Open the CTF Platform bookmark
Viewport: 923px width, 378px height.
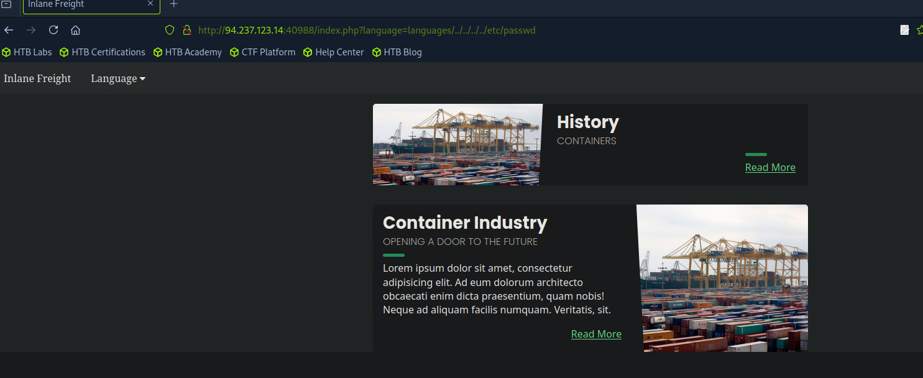click(262, 52)
